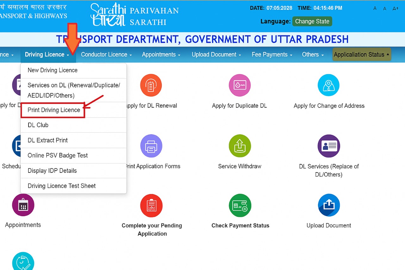The width and height of the screenshot is (405, 270).
Task: Select the Service Withdraw icon
Action: point(240,146)
